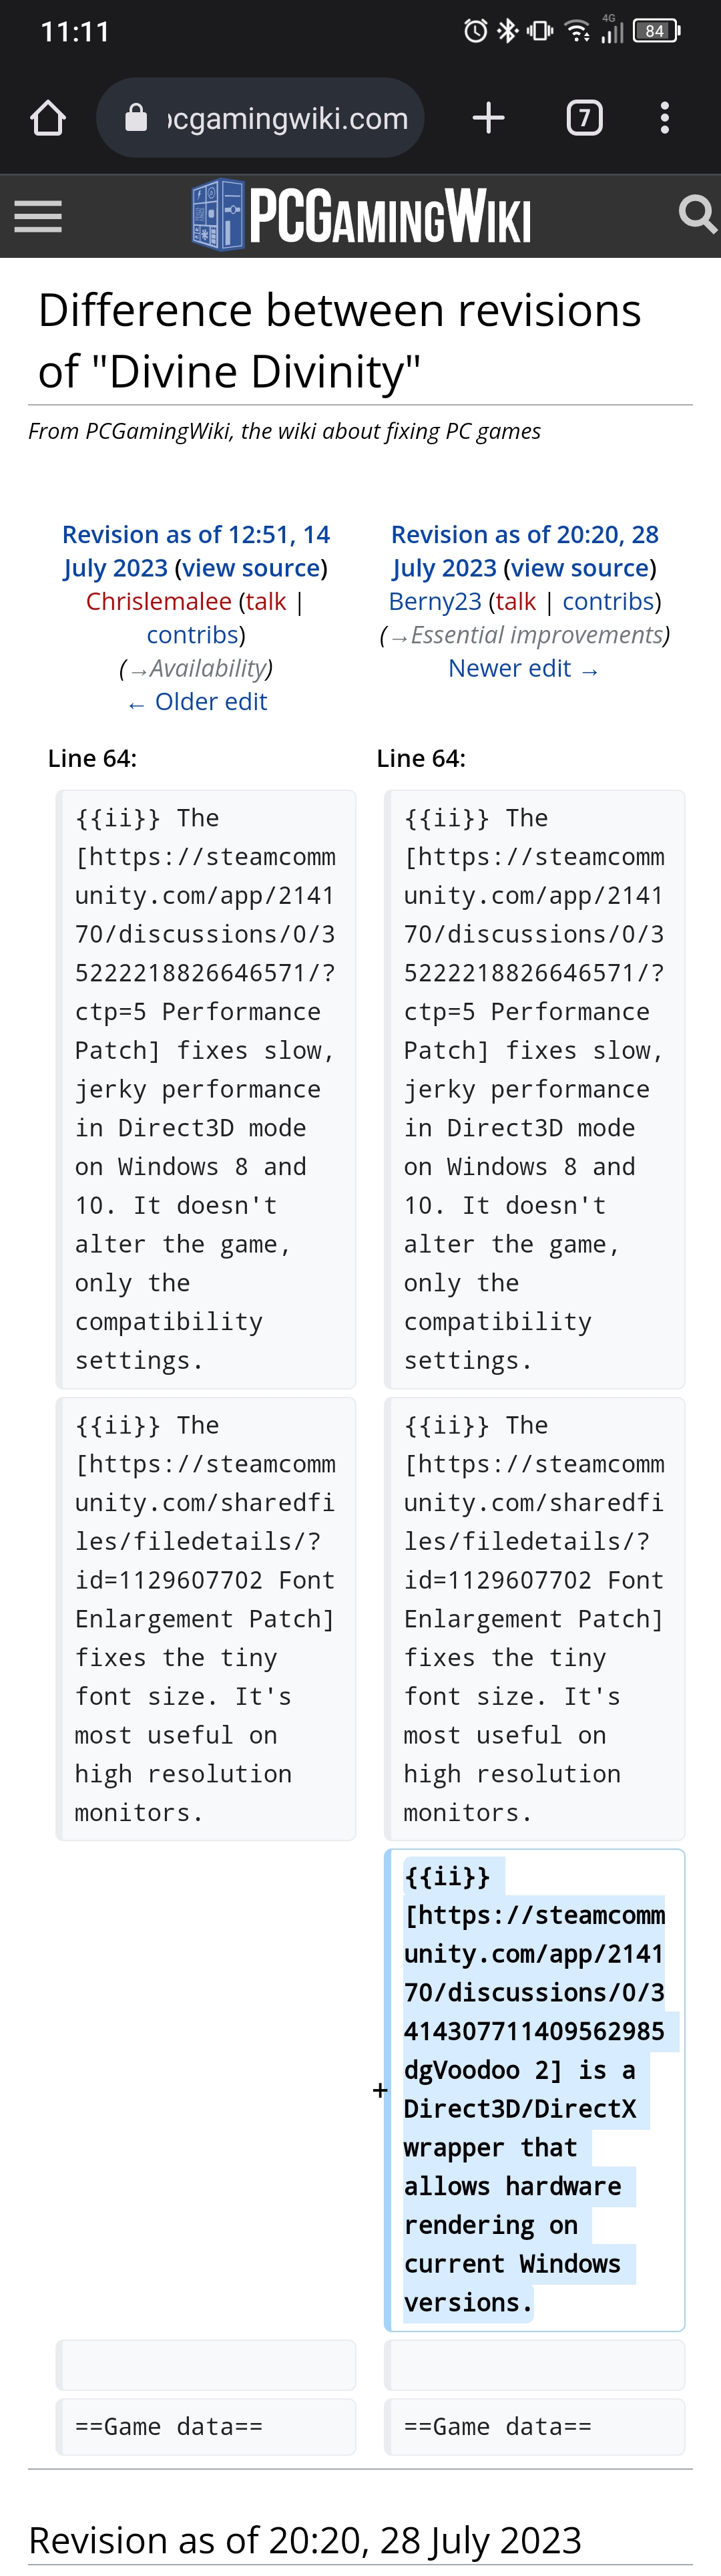Screen dimensions: 721x2576
Task: Tap the site lock security icon
Action: tap(136, 118)
